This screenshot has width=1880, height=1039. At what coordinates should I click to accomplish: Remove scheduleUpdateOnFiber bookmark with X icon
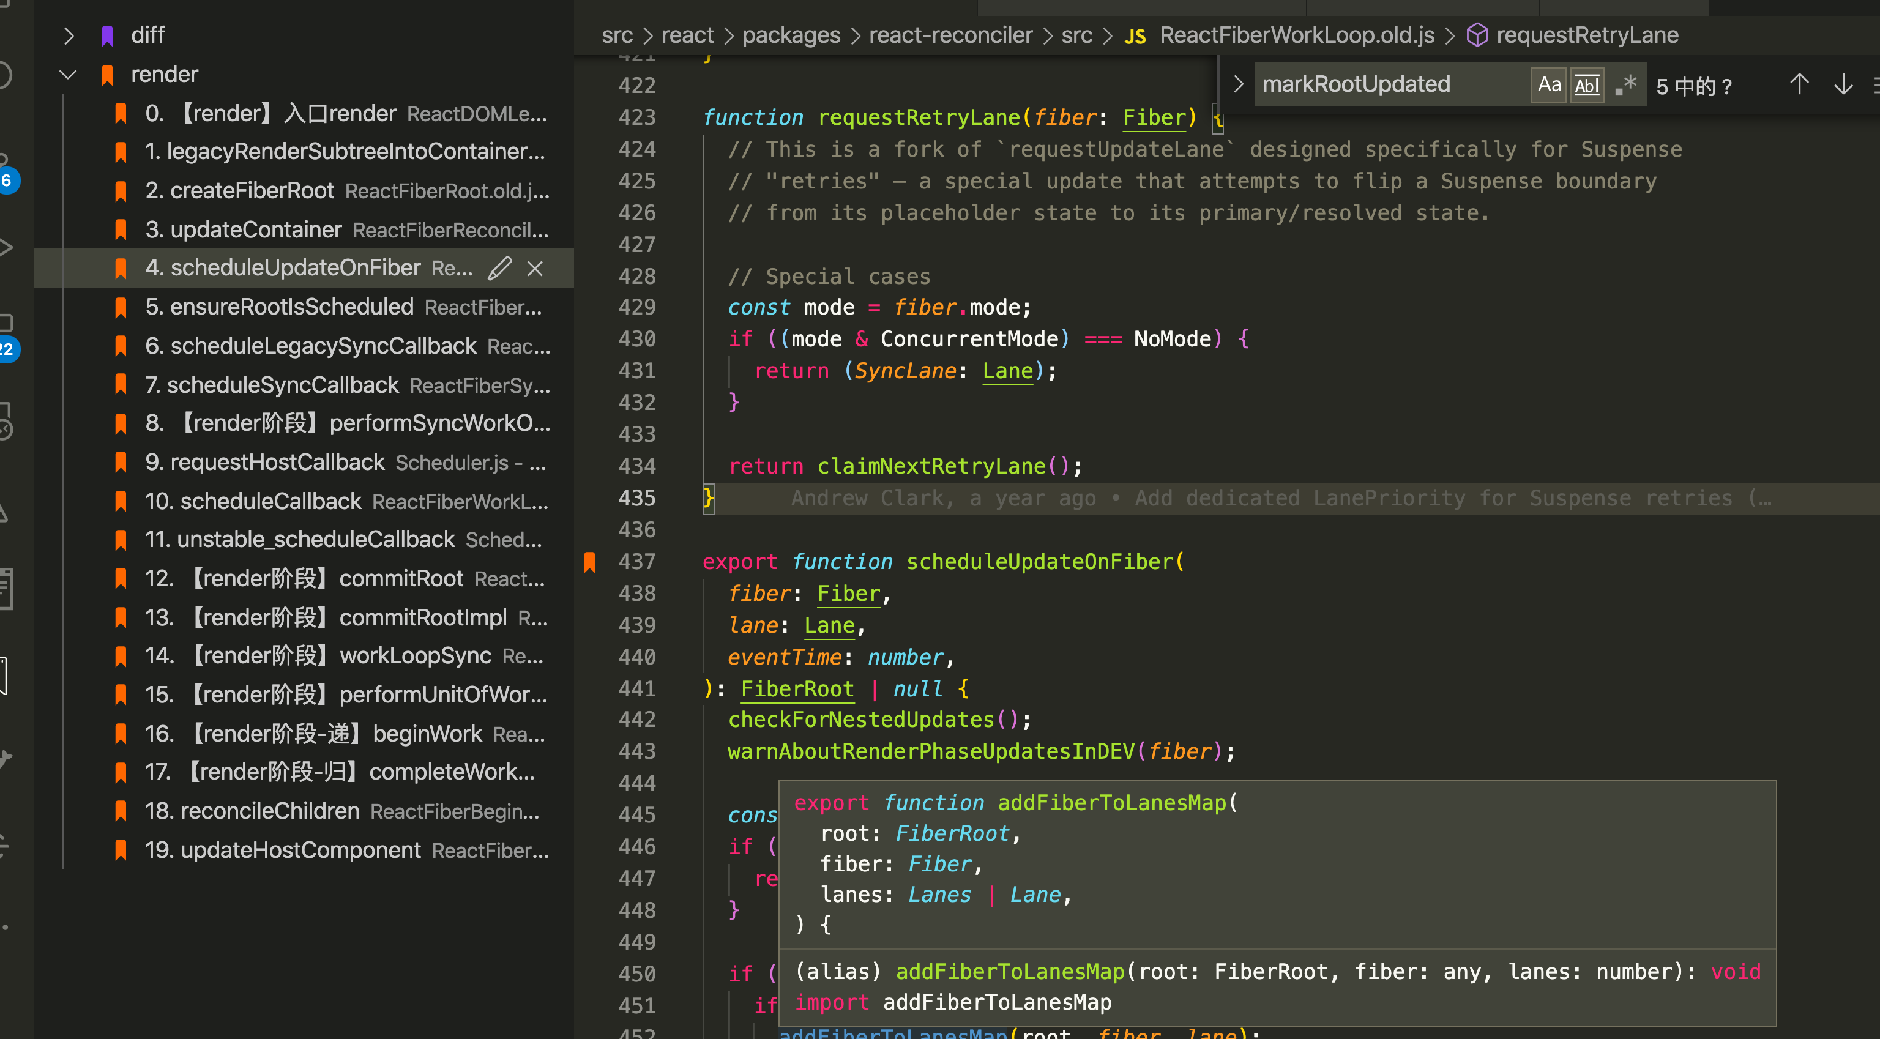[x=535, y=269]
